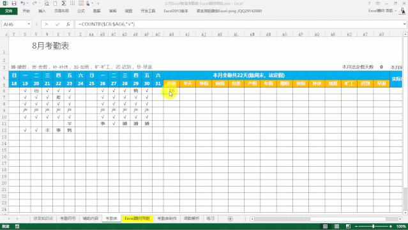
Task: Expand the Name Box dropdown arrow
Action: pyautogui.click(x=29, y=24)
